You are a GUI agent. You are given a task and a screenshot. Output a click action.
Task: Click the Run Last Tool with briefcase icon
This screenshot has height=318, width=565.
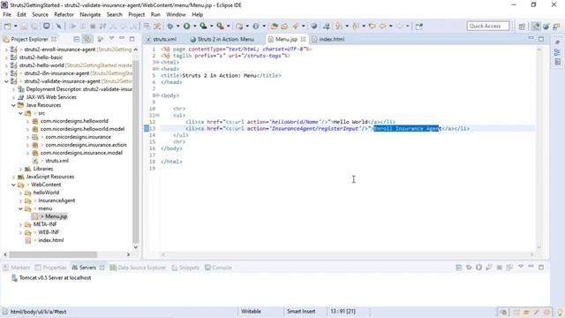pyautogui.click(x=220, y=26)
